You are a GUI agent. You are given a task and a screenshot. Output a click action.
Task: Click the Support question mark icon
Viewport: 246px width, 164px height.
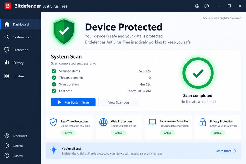click(7, 155)
